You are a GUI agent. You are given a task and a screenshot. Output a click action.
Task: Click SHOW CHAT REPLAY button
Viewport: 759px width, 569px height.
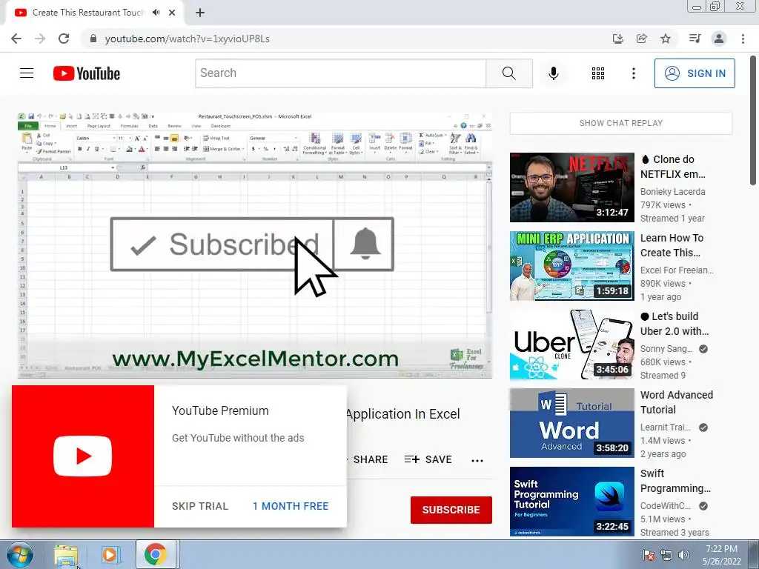click(621, 124)
